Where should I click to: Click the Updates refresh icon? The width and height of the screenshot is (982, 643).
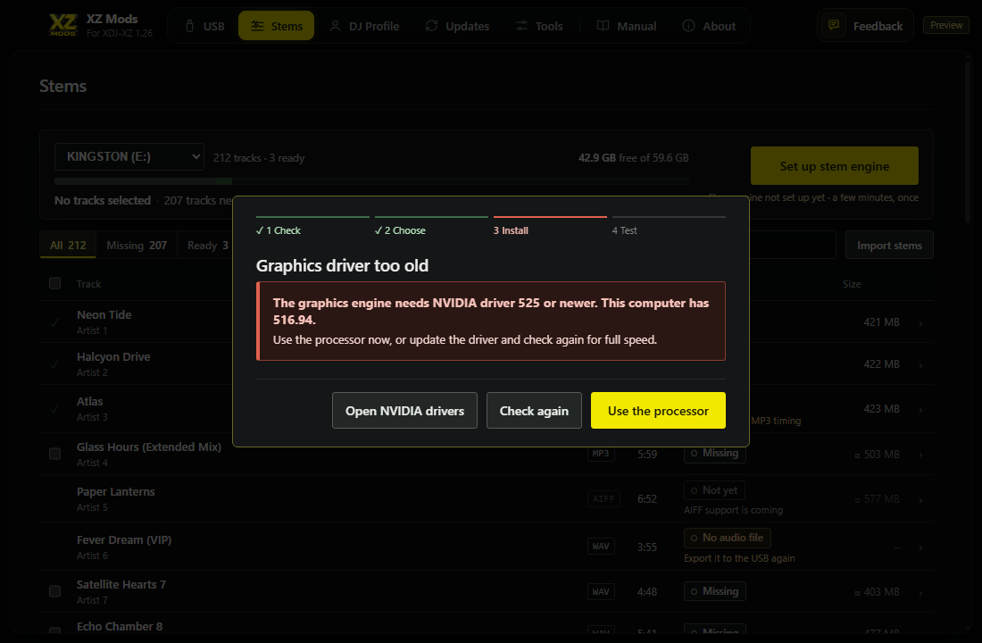click(431, 26)
